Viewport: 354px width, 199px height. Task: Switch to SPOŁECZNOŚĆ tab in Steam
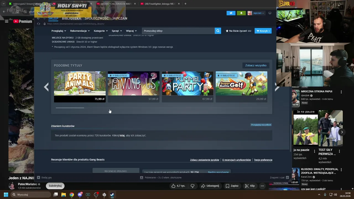point(97,18)
